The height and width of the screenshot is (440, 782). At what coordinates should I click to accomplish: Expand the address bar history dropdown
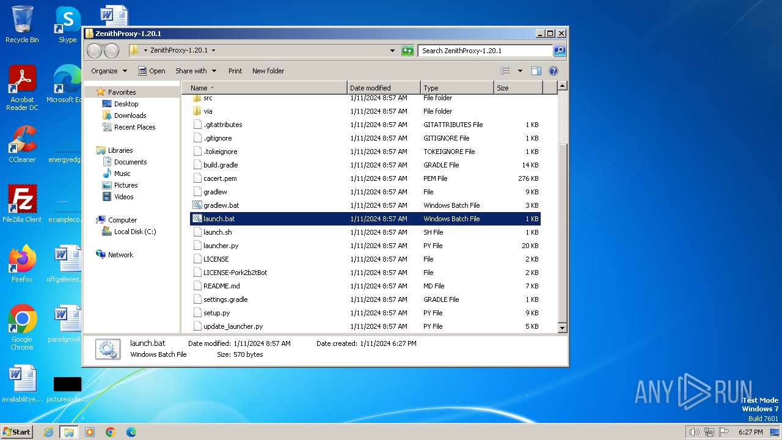(392, 51)
